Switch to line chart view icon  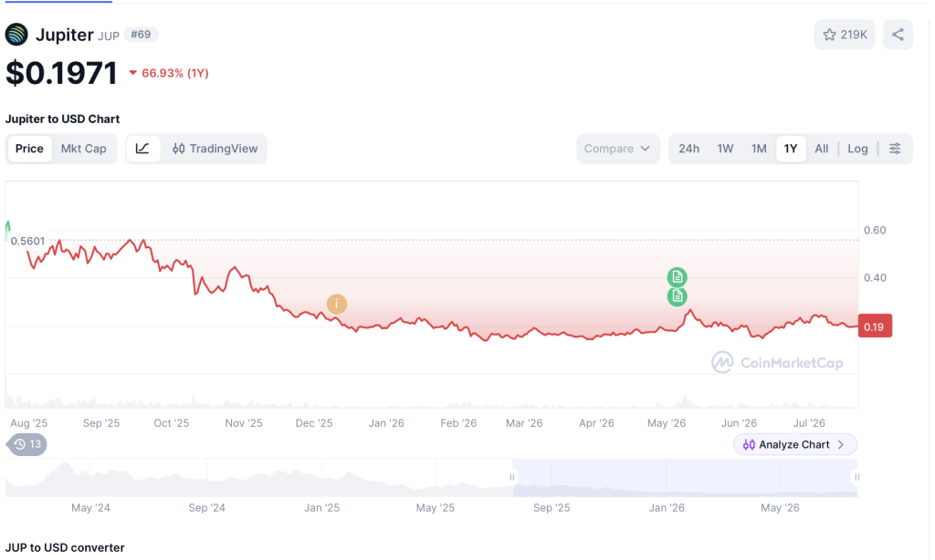pyautogui.click(x=142, y=149)
